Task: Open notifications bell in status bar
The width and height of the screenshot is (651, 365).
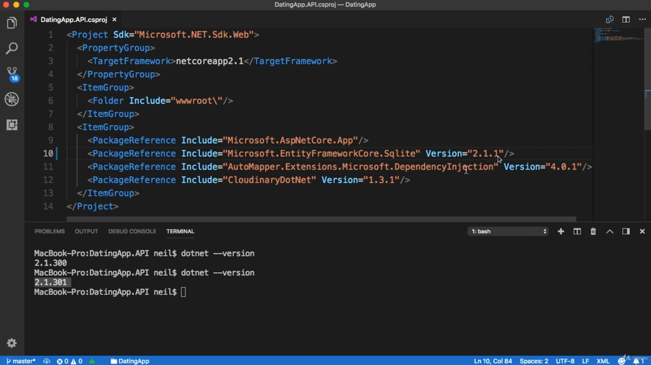Action: (x=638, y=361)
